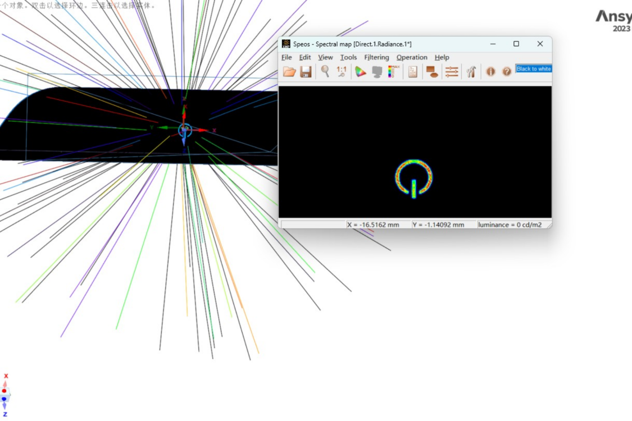Open the Filtering menu
Screen dimensions: 632x421
pos(376,57)
